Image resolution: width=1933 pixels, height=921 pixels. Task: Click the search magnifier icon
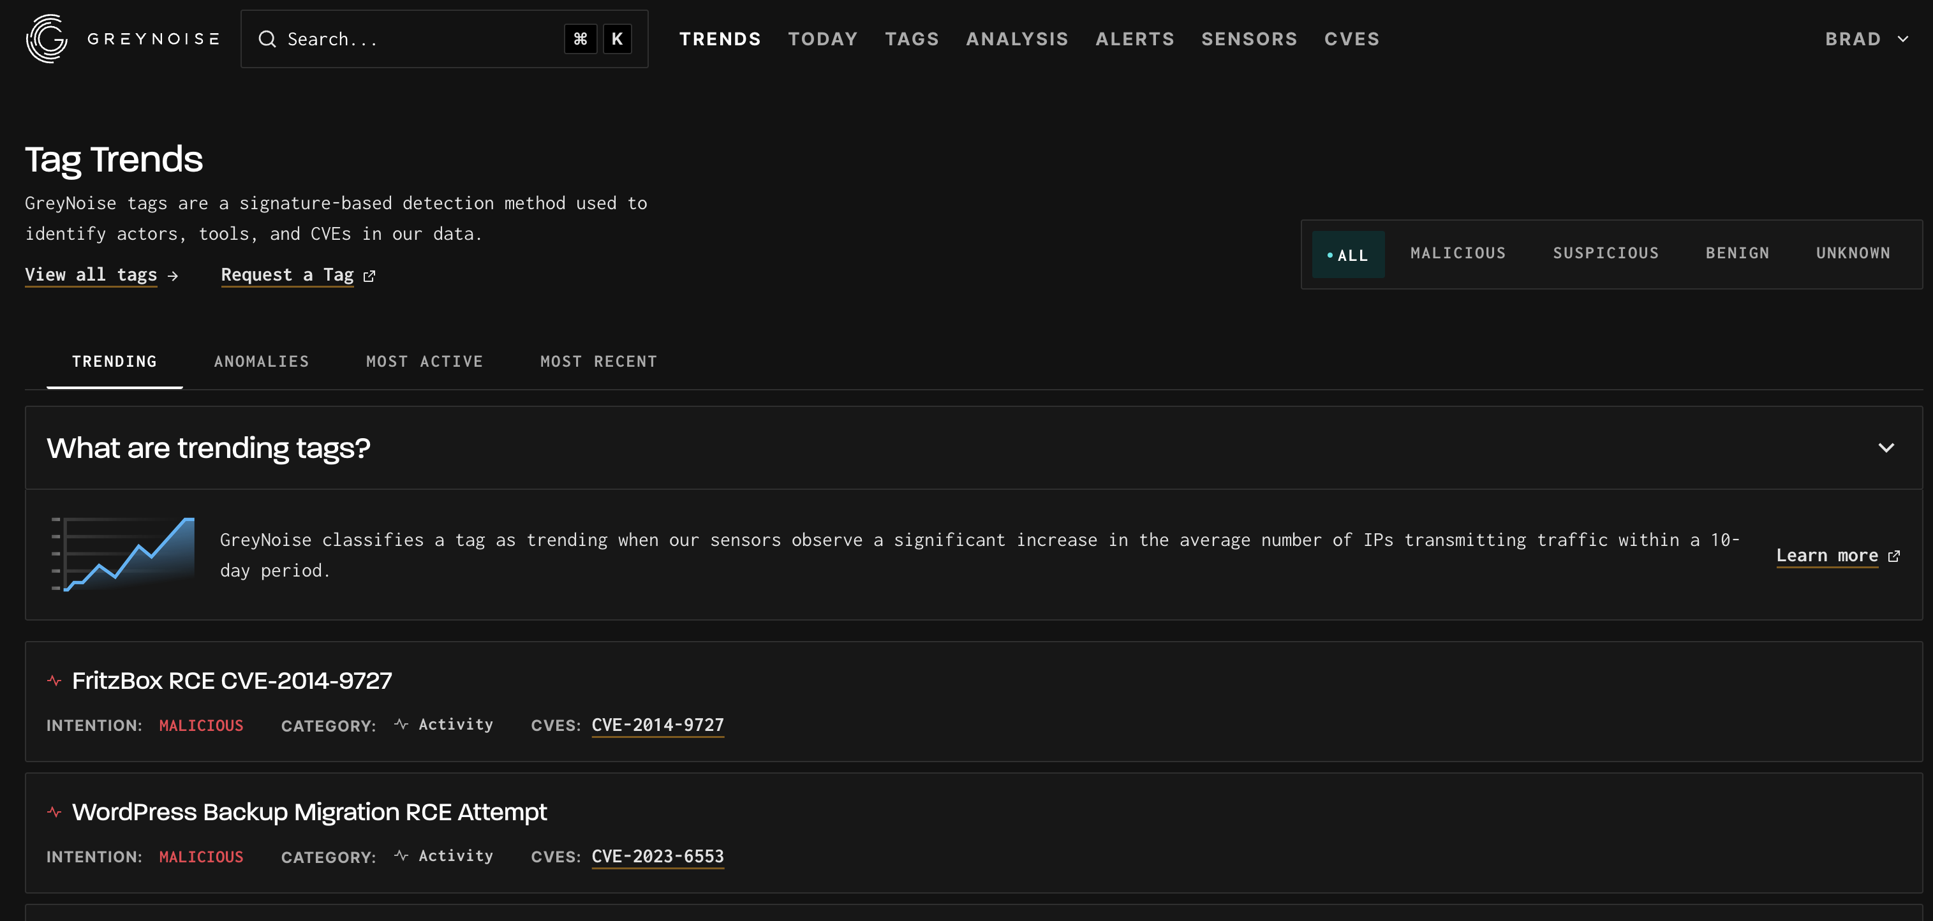(267, 39)
